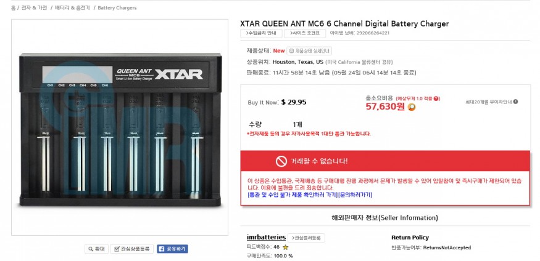This screenshot has height=261, width=540.
Task: Open the Battery Chargers breadcrumb
Action: 117,8
